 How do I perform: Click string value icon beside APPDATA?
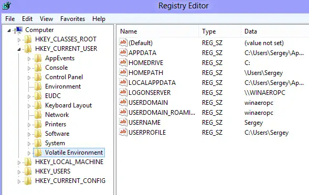(x=123, y=52)
